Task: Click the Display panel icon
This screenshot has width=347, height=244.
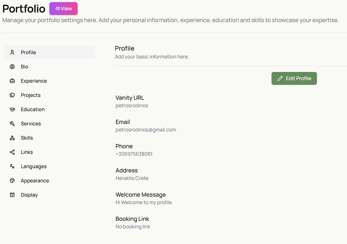Action: point(12,195)
